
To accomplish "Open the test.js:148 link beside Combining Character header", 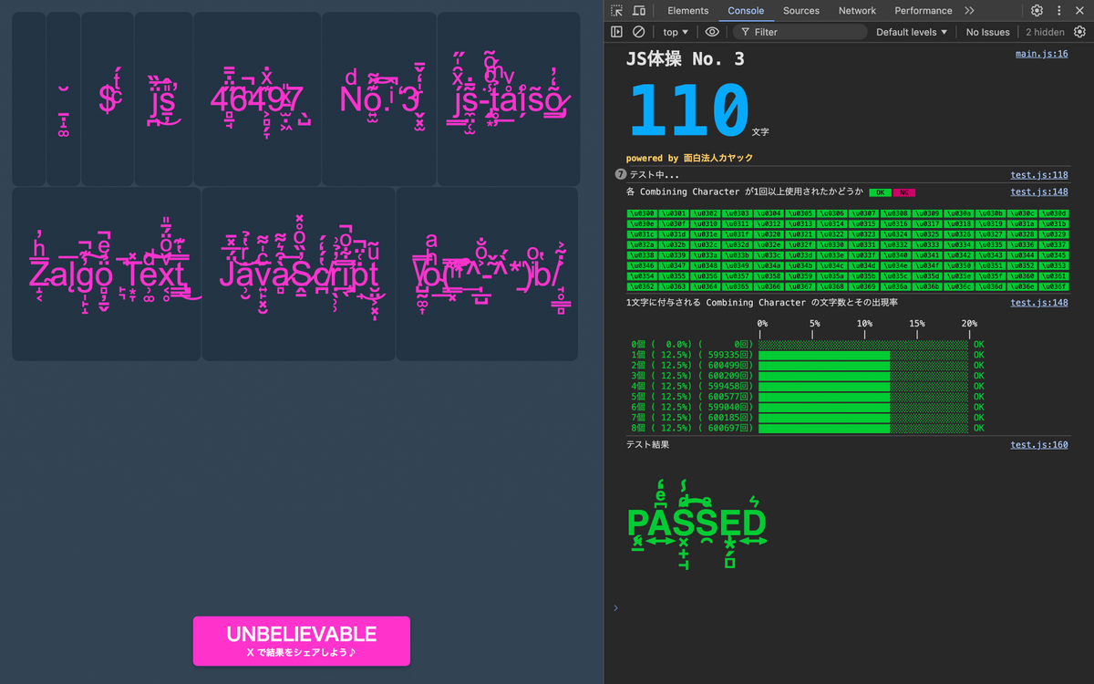I will click(1039, 192).
